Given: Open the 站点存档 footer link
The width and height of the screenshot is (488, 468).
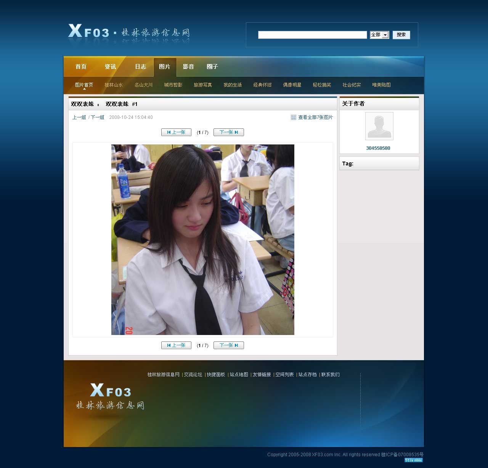Looking at the screenshot, I should [307, 375].
